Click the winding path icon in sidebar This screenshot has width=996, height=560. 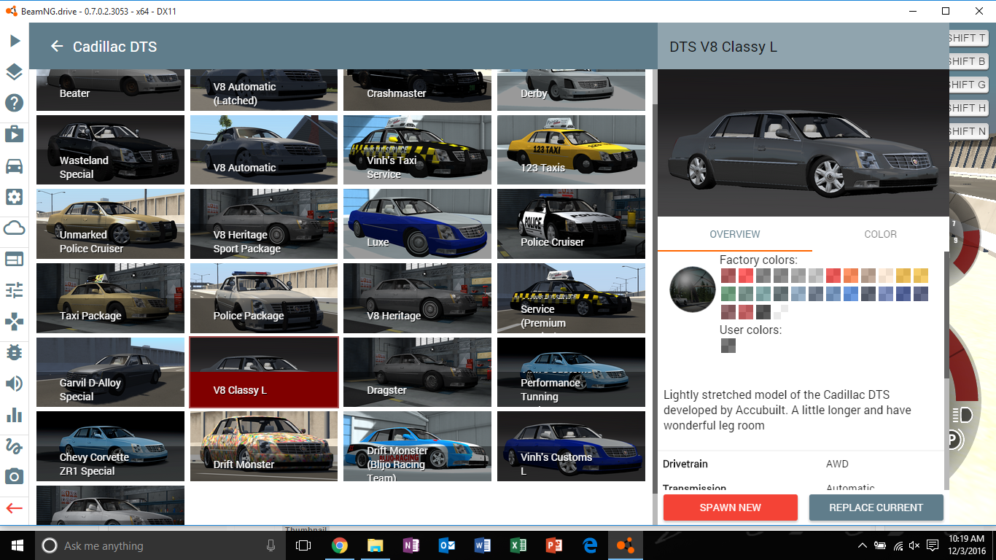[14, 446]
